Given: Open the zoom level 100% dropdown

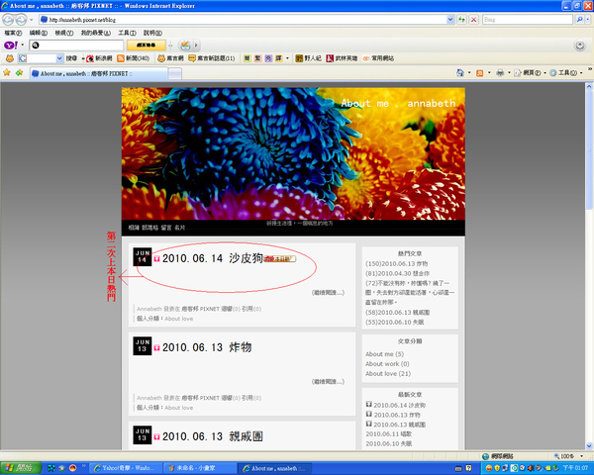Looking at the screenshot, I should [x=581, y=456].
